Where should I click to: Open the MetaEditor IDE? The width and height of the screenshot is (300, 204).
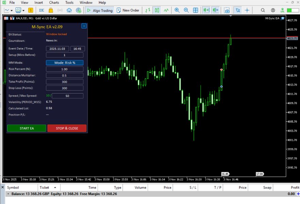pyautogui.click(x=41, y=10)
